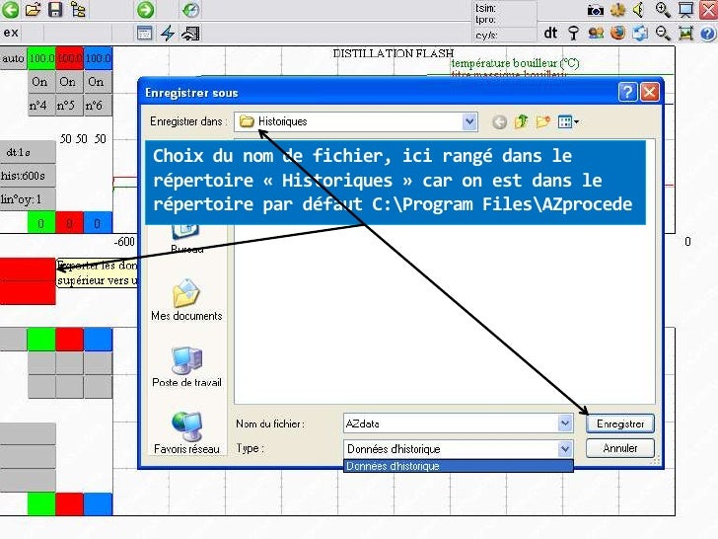Click the green back arrow toolbar icon
Viewport: 718px width, 539px height.
[x=11, y=10]
